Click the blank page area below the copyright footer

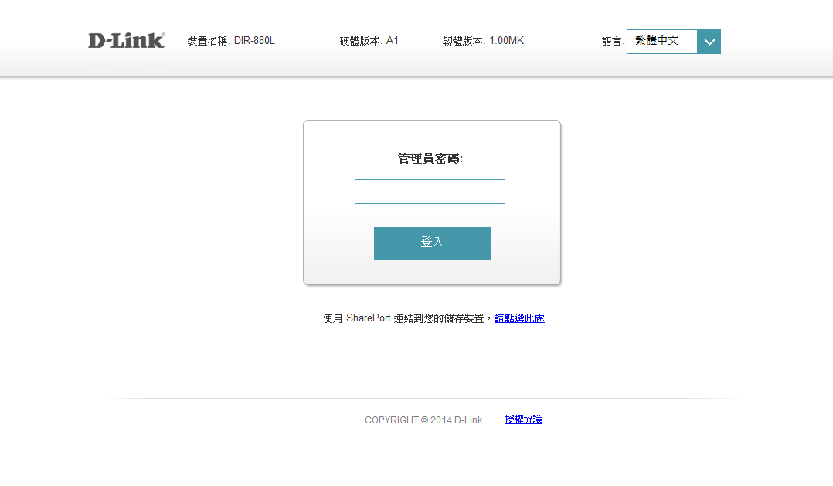[423, 460]
